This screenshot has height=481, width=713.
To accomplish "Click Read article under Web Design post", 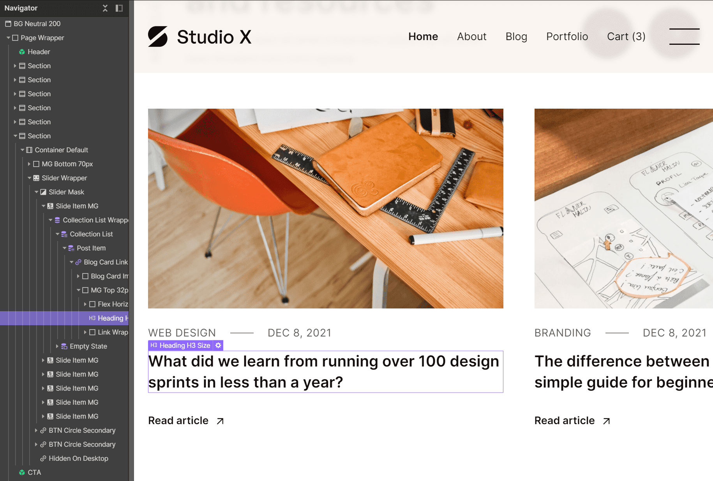I will (x=178, y=421).
